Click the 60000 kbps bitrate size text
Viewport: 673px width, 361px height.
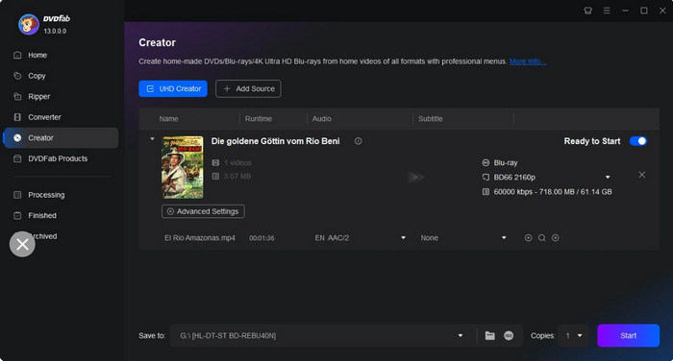(x=553, y=192)
